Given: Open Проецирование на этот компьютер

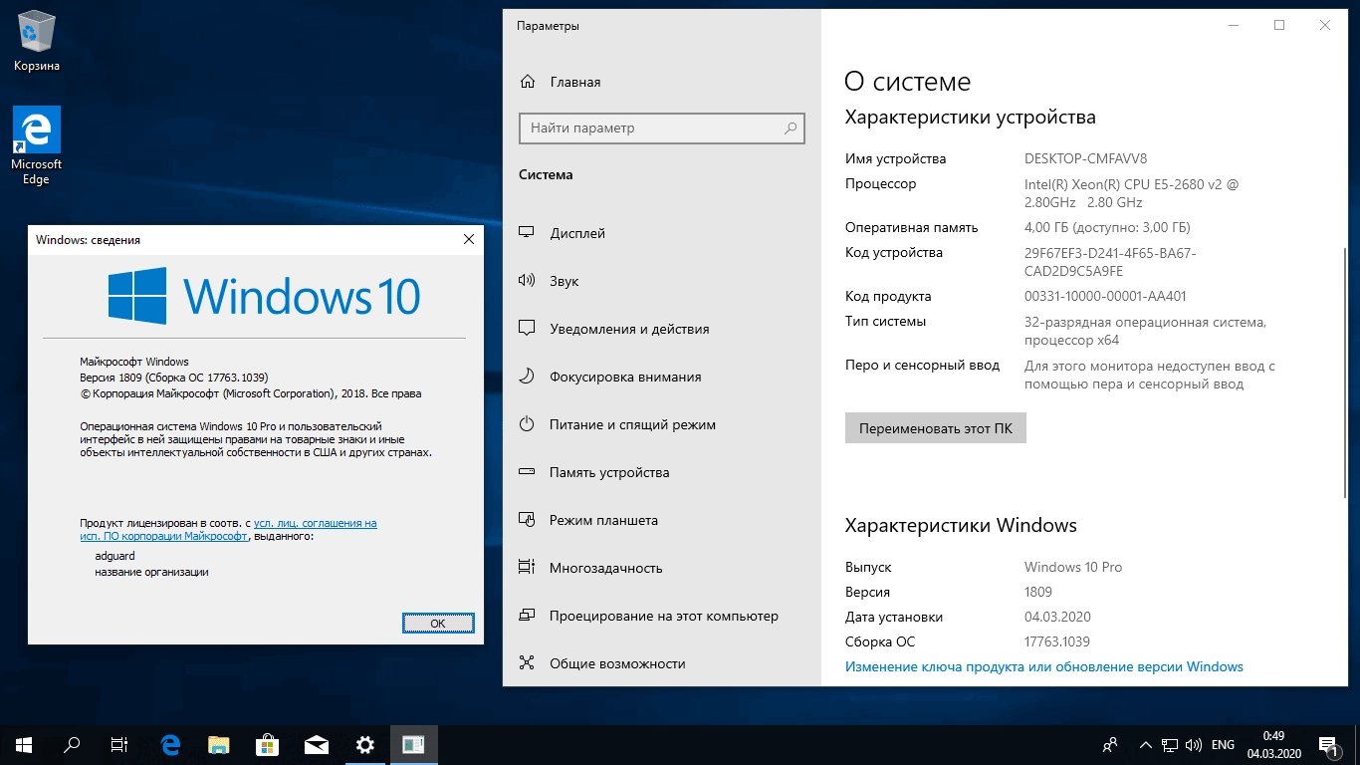Looking at the screenshot, I should click(662, 616).
